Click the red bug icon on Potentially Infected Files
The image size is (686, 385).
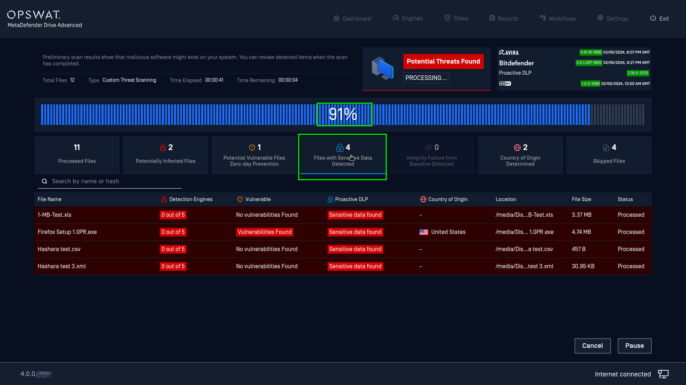(x=163, y=147)
